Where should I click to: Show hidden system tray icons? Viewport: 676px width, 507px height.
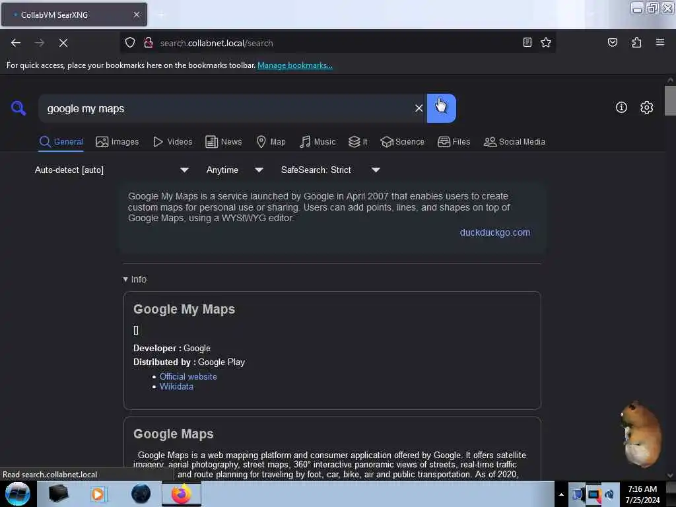pyautogui.click(x=561, y=494)
